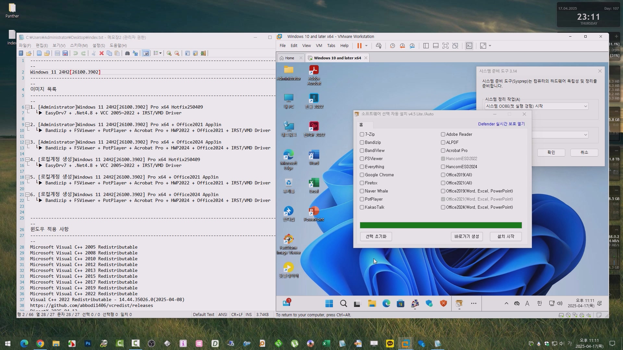Click VMware enter full screen icon
The width and height of the screenshot is (623, 350).
(x=446, y=46)
